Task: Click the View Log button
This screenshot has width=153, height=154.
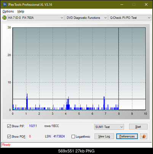Action: coord(104,136)
